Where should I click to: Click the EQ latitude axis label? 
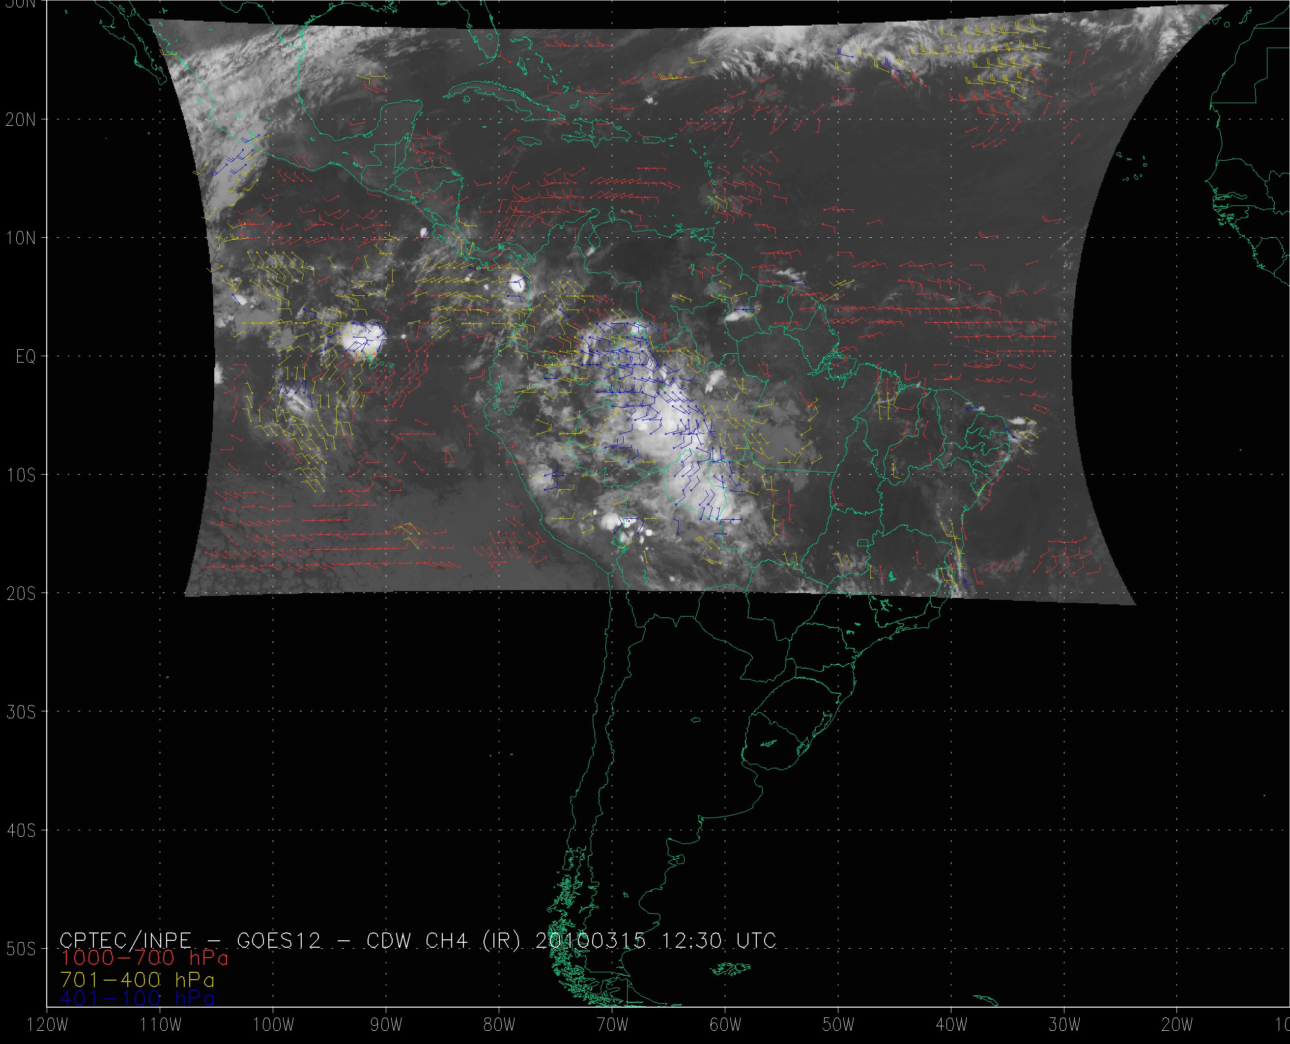click(x=25, y=357)
